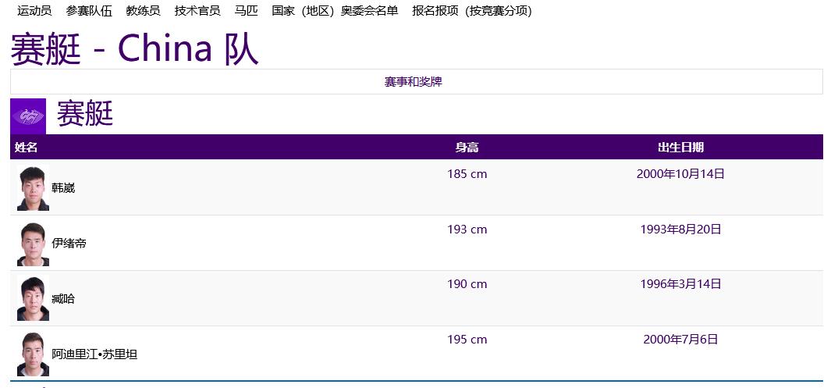The width and height of the screenshot is (838, 388).
Task: Open athlete name link 韩崴
Action: (x=63, y=188)
